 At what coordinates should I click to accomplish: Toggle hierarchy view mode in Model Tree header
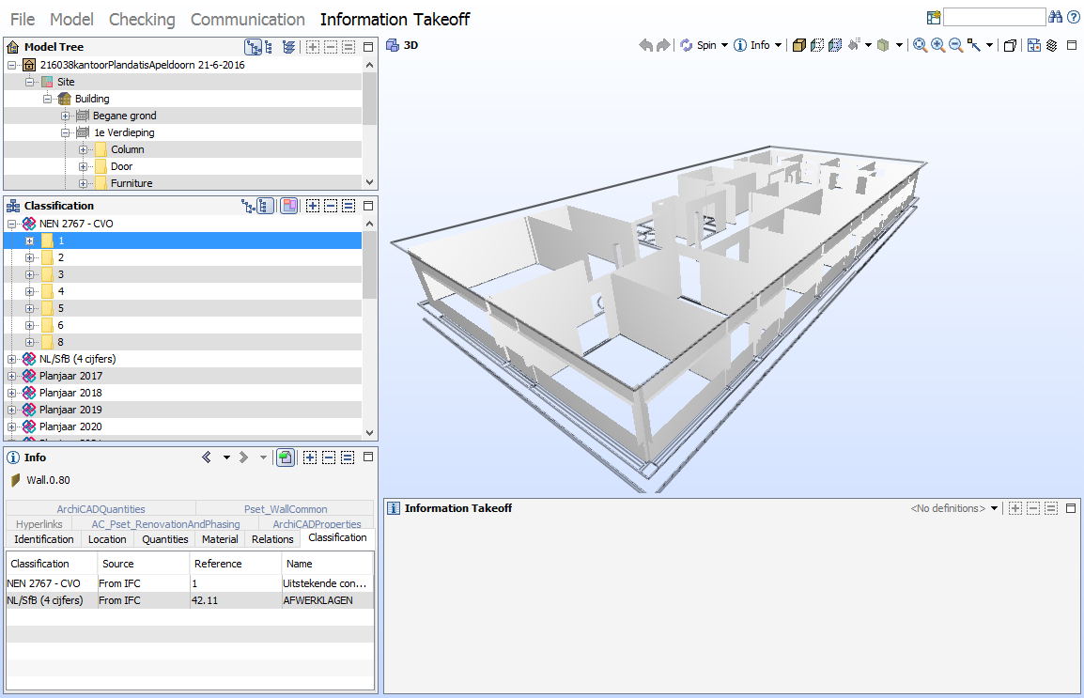click(x=253, y=47)
